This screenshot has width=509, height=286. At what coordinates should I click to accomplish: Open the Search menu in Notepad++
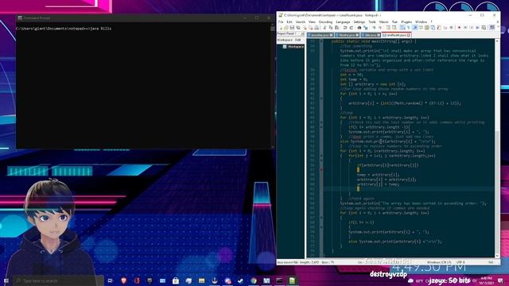pyautogui.click(x=301, y=21)
